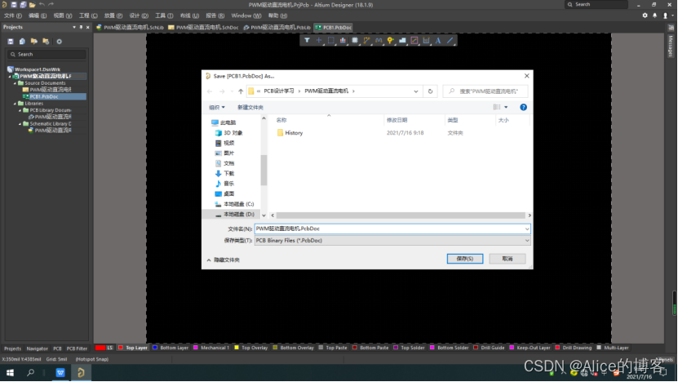678x382 pixels.
Task: Go up one folder in Save dialog
Action: click(241, 91)
